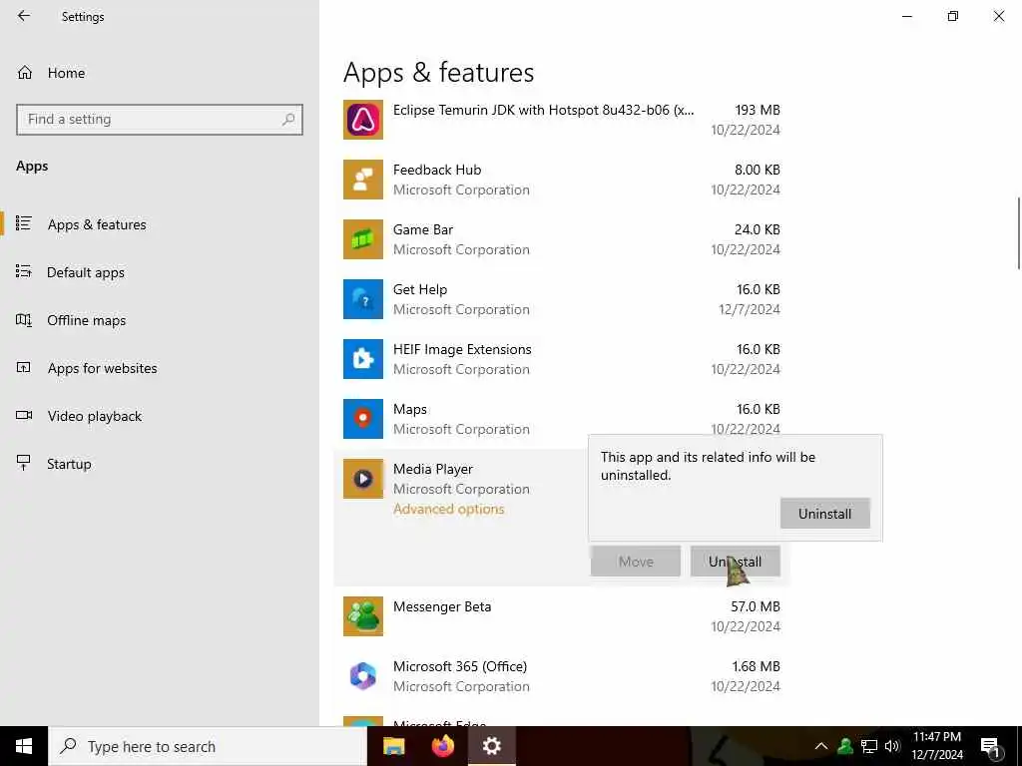Open the notification center icon
Image resolution: width=1022 pixels, height=766 pixels.
pyautogui.click(x=991, y=748)
